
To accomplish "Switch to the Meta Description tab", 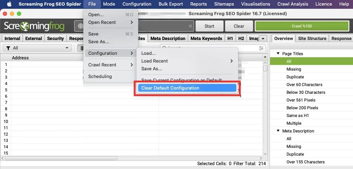I will (168, 39).
